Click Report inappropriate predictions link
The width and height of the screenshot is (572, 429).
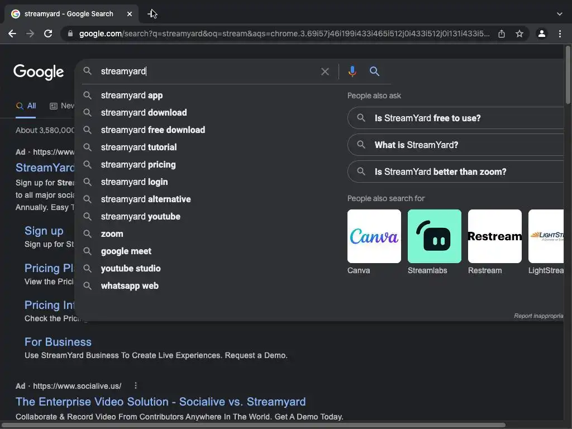[539, 316]
